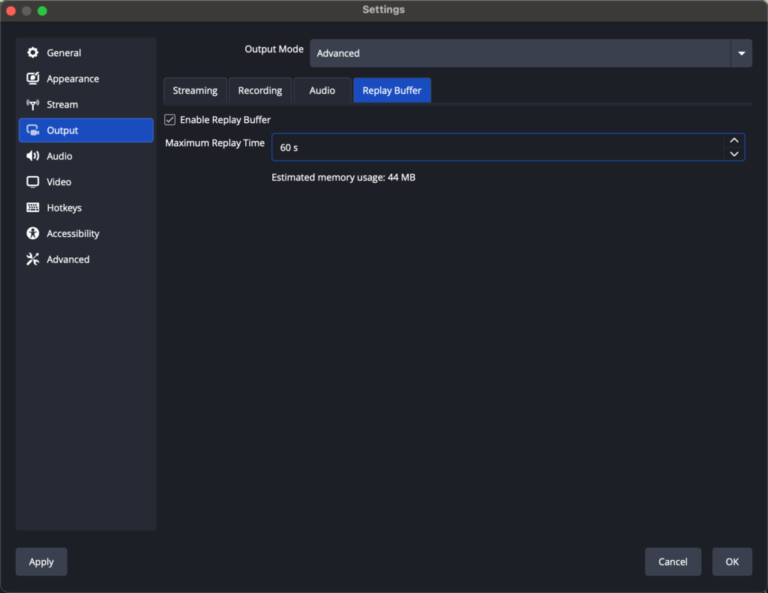The width and height of the screenshot is (768, 593).
Task: Select the Hotkeys keyboard icon
Action: (33, 208)
